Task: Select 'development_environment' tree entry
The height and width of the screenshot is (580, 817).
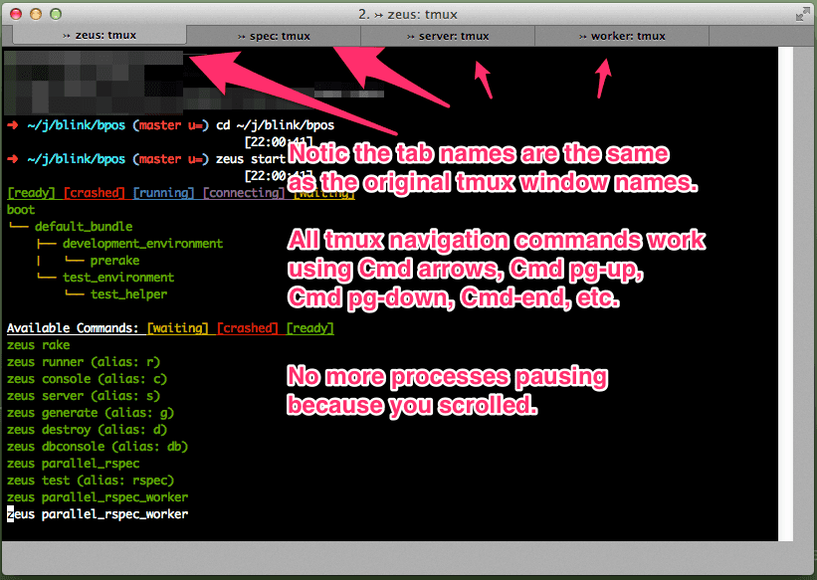Action: 142,244
